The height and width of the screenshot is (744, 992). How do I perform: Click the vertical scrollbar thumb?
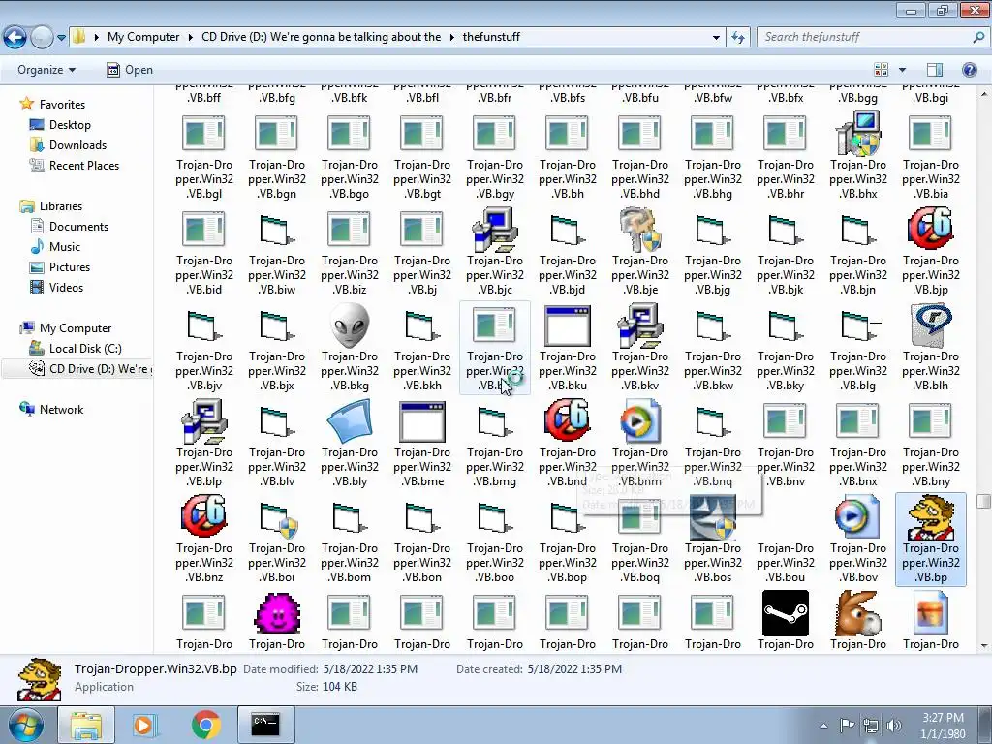pos(983,501)
